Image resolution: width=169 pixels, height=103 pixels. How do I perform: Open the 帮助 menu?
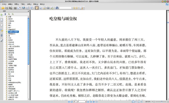[42, 4]
